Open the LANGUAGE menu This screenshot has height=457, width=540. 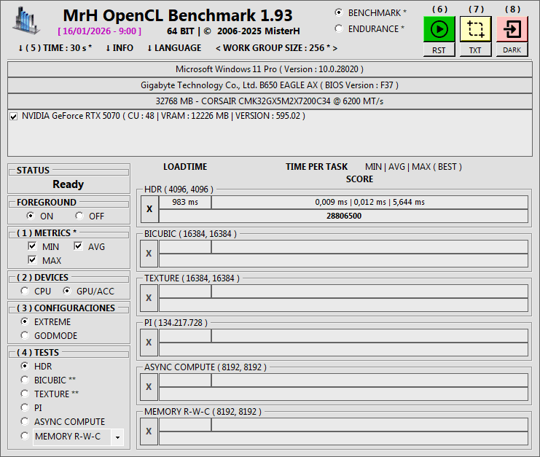pos(174,48)
